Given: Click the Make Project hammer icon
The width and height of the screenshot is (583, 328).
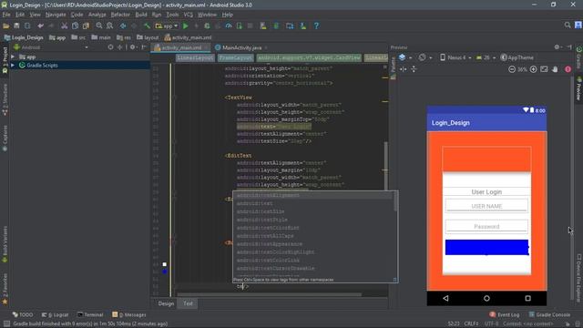Looking at the screenshot, I should [x=148, y=26].
